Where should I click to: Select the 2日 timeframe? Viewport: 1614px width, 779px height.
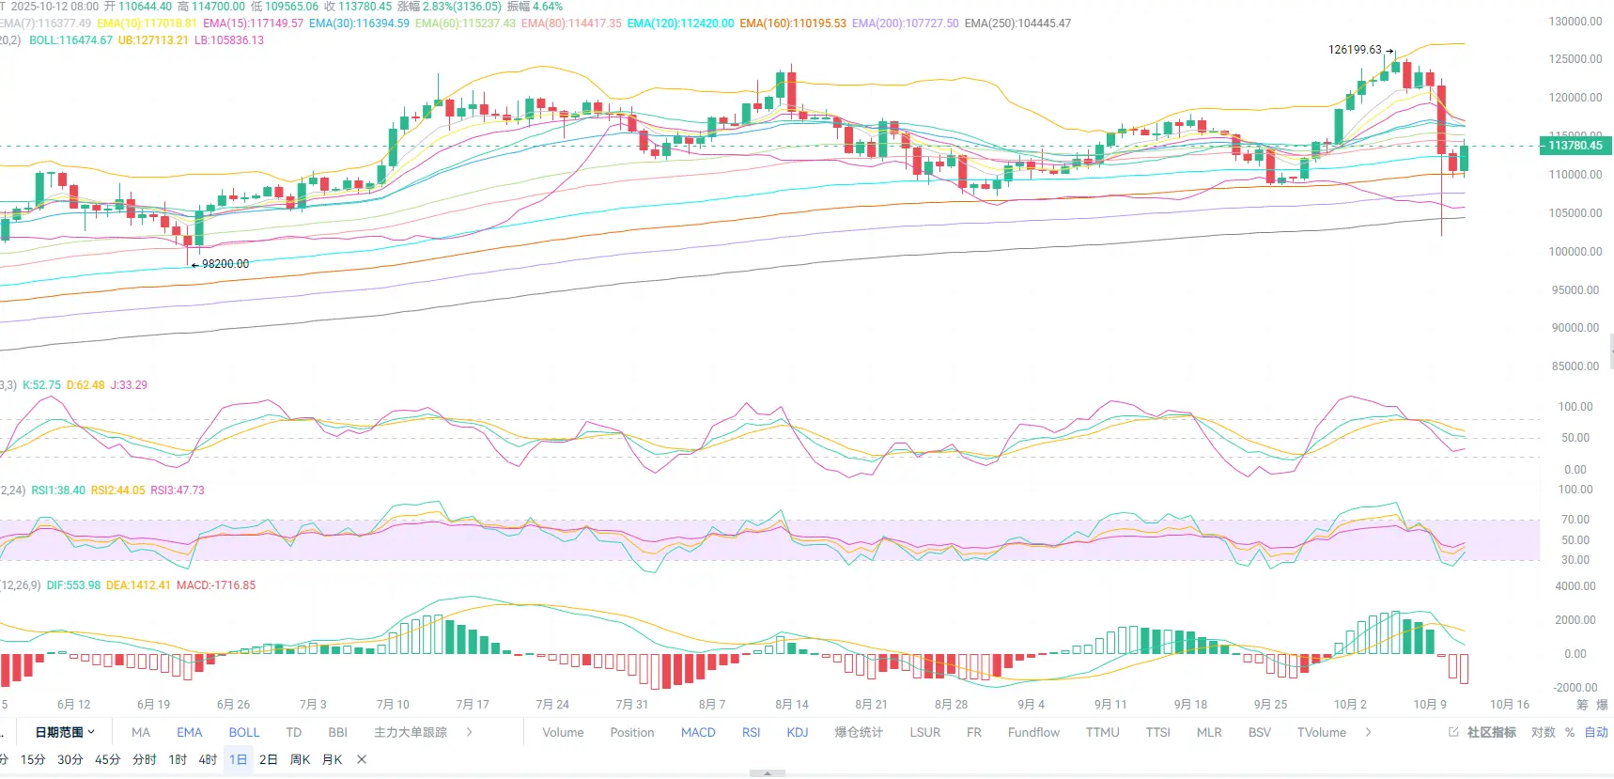point(269,759)
